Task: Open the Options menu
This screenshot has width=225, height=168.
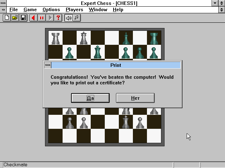Action: tap(51, 10)
